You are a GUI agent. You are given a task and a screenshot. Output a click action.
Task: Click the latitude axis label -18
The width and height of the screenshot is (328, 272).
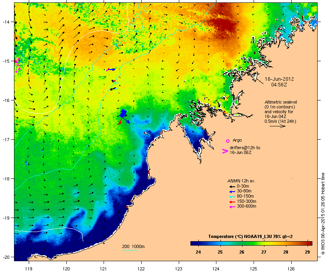tap(6, 178)
